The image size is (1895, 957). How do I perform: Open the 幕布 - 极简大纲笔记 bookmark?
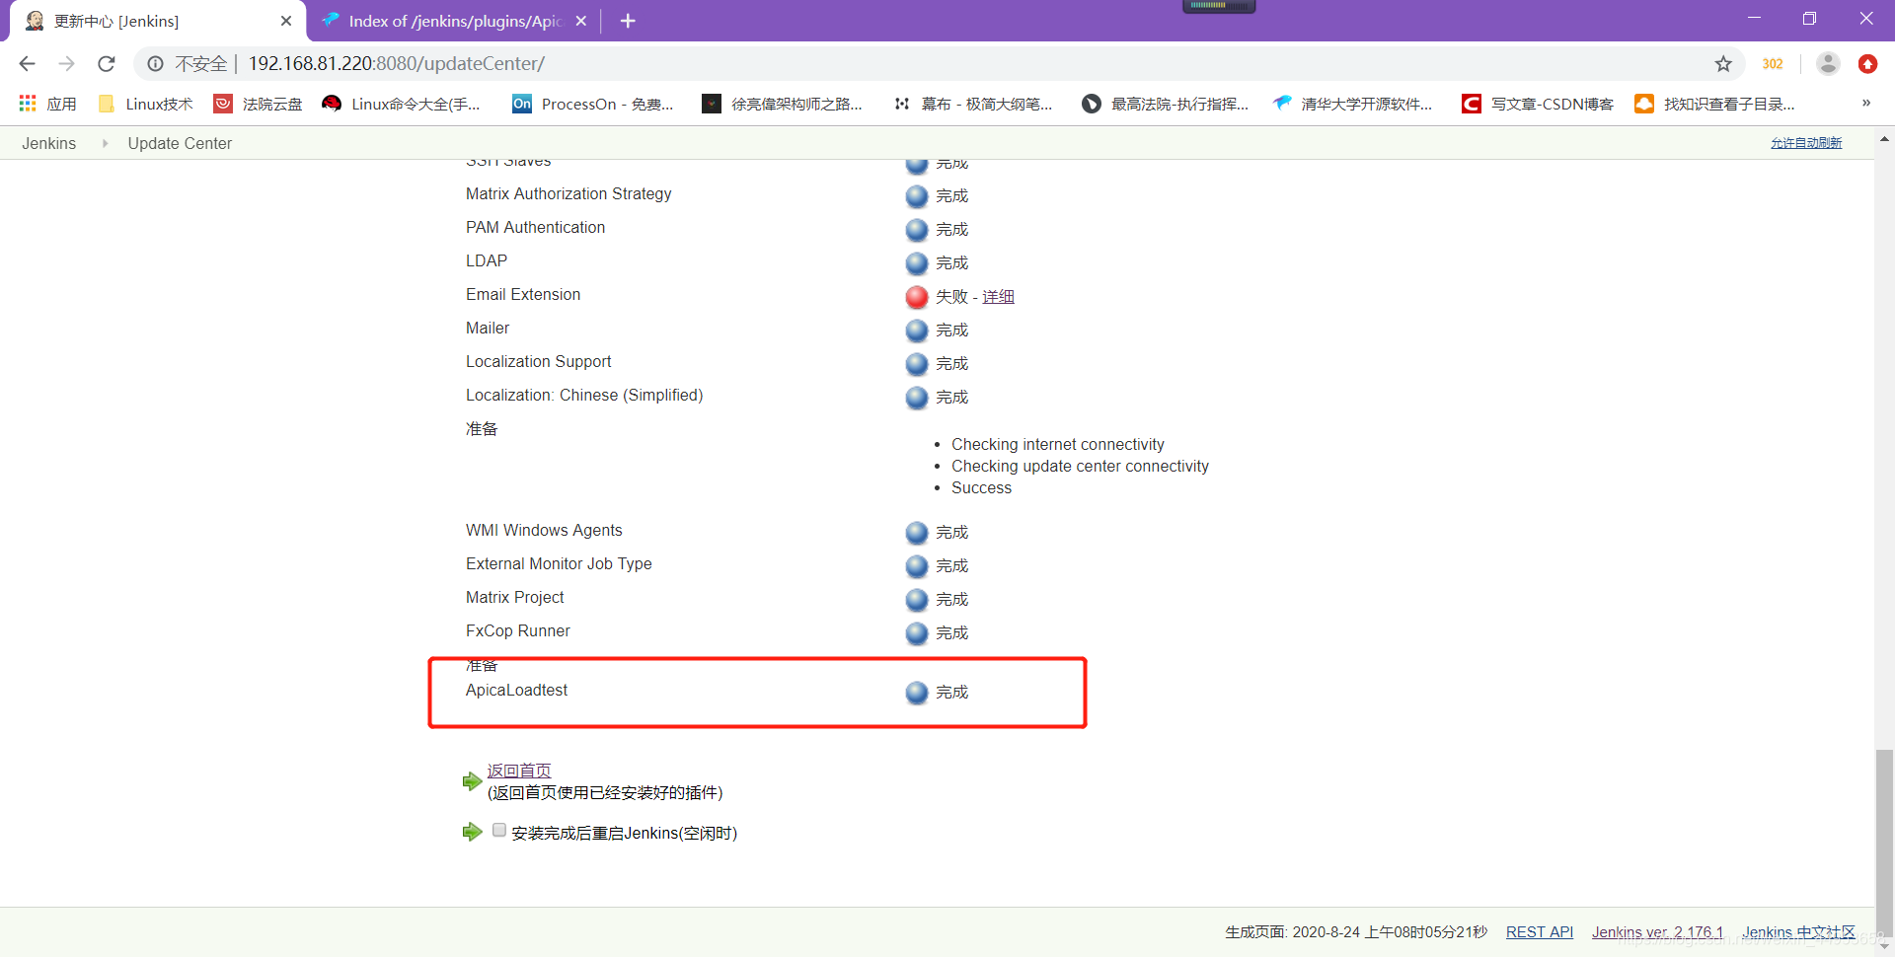[972, 104]
